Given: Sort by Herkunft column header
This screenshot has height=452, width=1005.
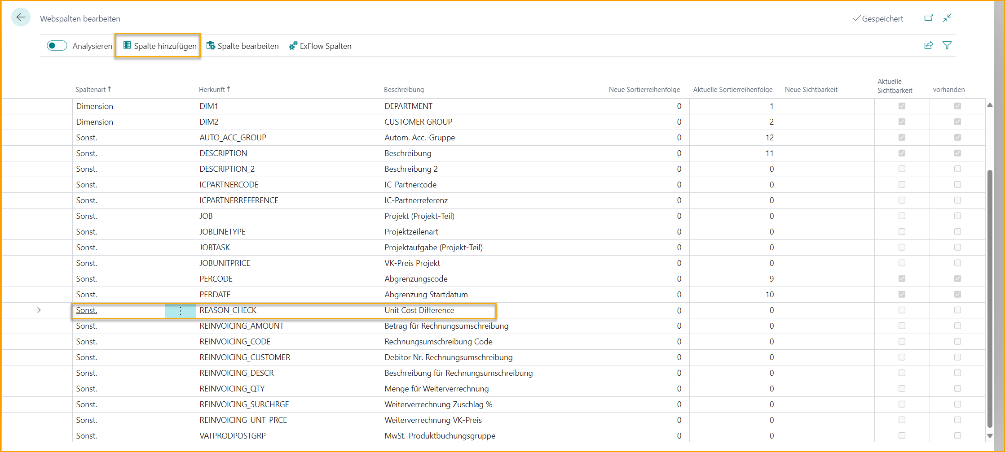Looking at the screenshot, I should click(x=212, y=90).
